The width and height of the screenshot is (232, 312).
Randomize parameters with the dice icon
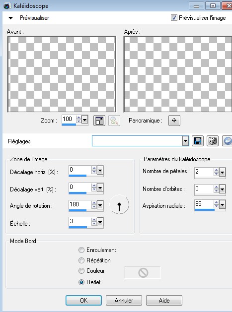pos(213,141)
